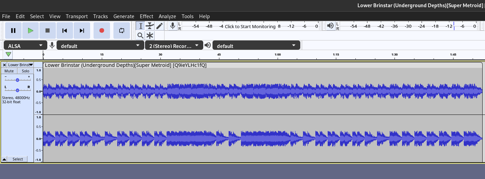Open the View menu
This screenshot has height=179, width=485.
pos(55,16)
